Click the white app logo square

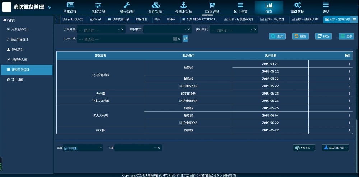6,7
